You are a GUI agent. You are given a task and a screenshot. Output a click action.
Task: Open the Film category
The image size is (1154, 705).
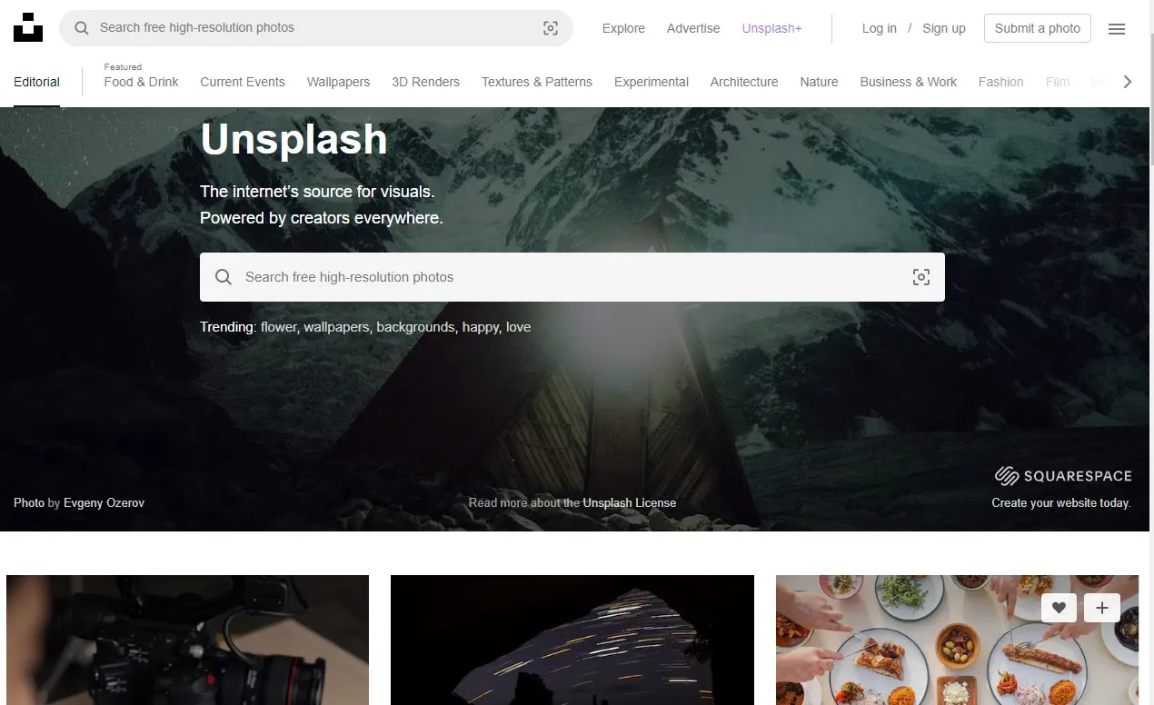1058,82
